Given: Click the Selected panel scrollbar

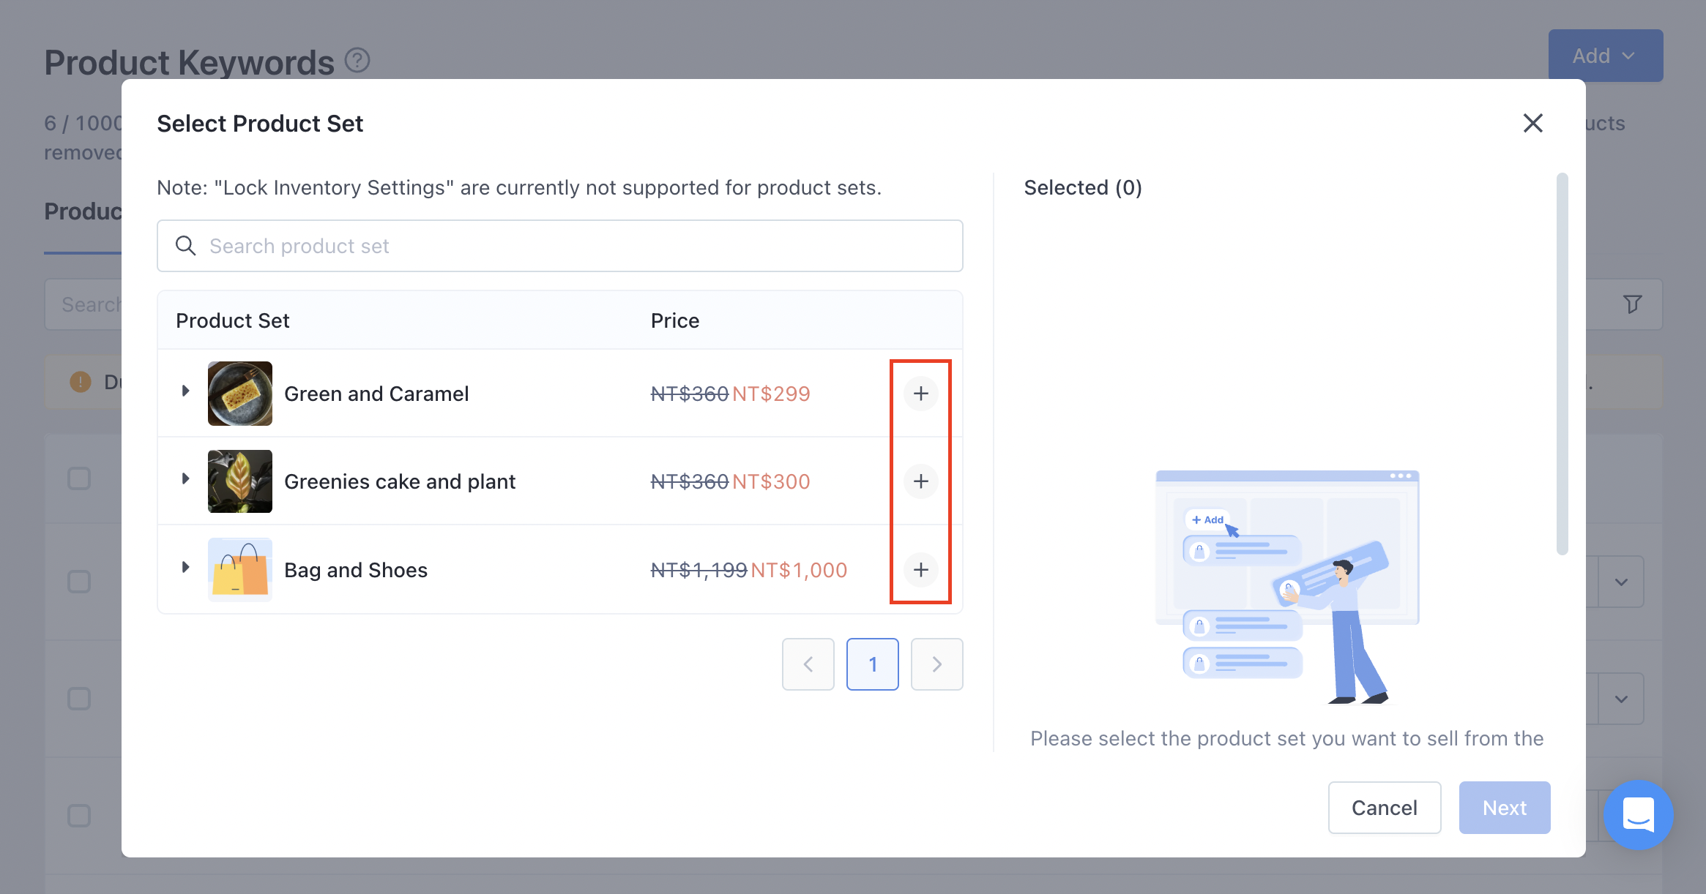Looking at the screenshot, I should pos(1562,364).
